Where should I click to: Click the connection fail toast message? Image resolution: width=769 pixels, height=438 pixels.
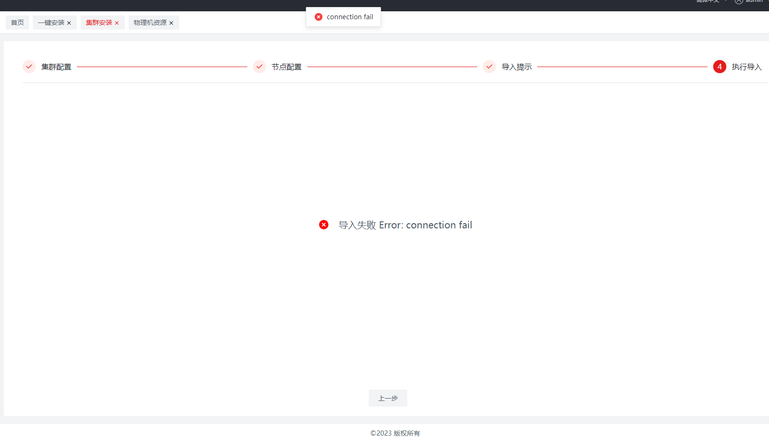pyautogui.click(x=350, y=17)
